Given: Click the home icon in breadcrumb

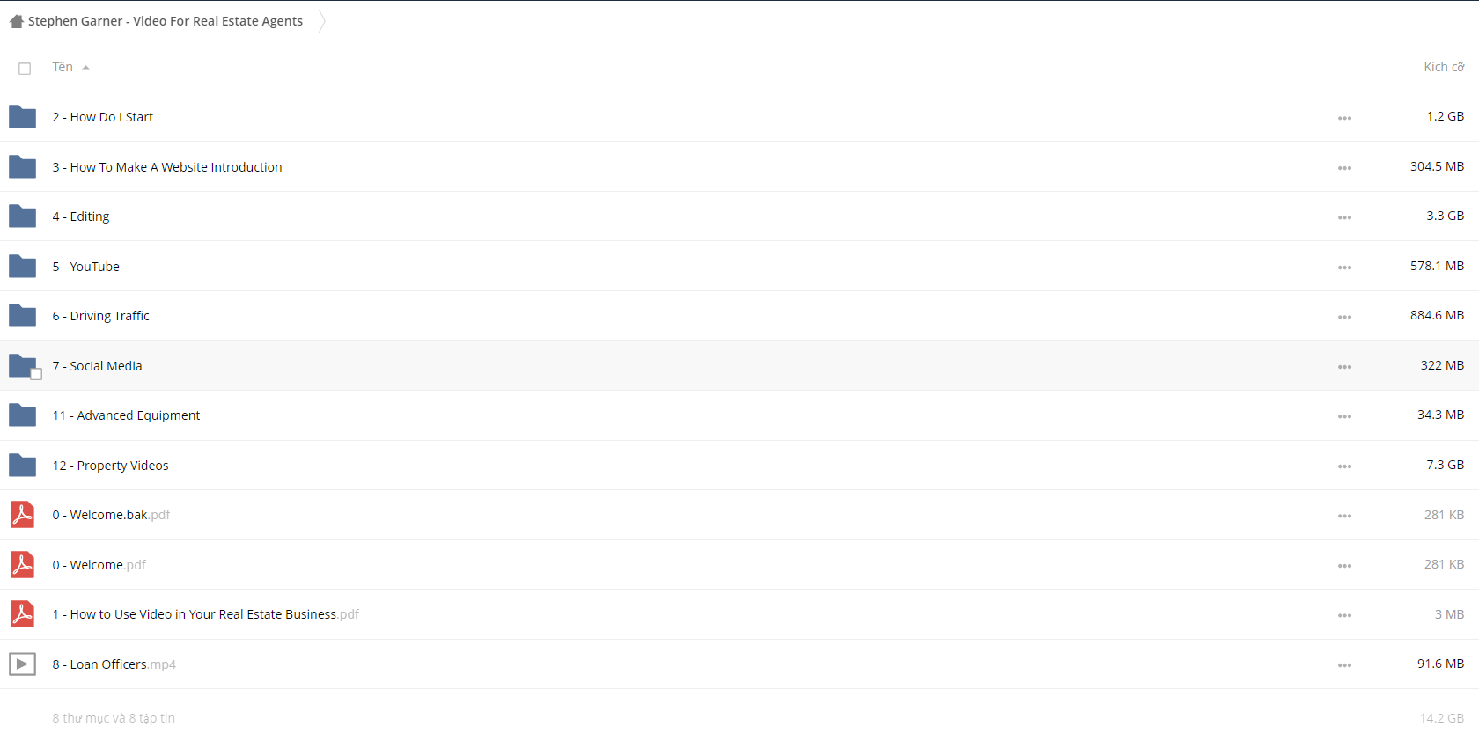Looking at the screenshot, I should coord(16,21).
